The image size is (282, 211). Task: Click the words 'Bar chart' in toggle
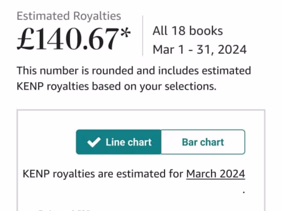tap(203, 142)
